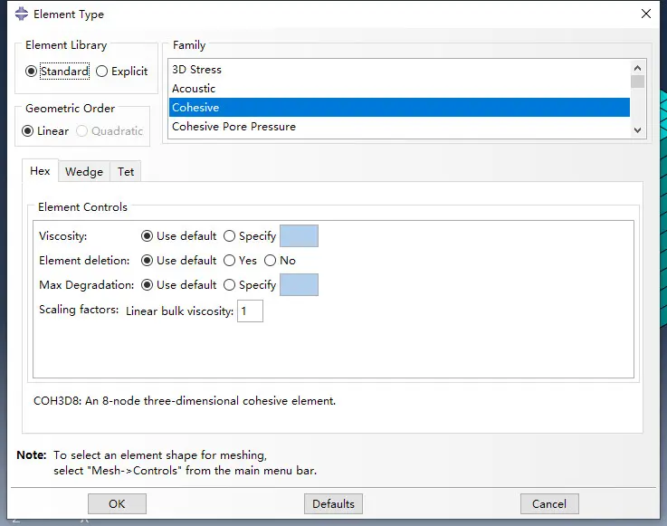Click the COH3D8 element description text
667x526 pixels.
pos(185,401)
